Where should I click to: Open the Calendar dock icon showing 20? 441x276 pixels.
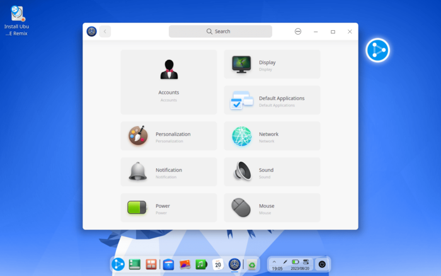pos(218,264)
